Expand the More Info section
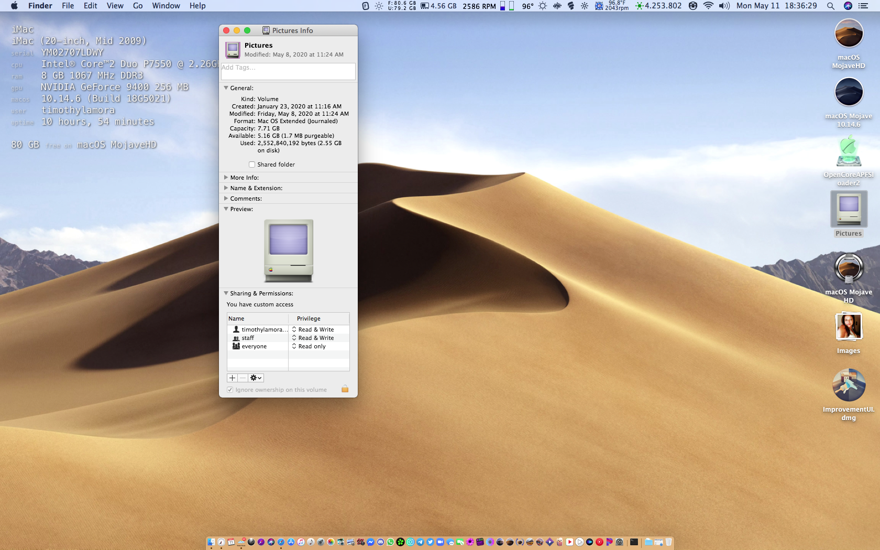Viewport: 880px width, 550px height. tap(226, 178)
